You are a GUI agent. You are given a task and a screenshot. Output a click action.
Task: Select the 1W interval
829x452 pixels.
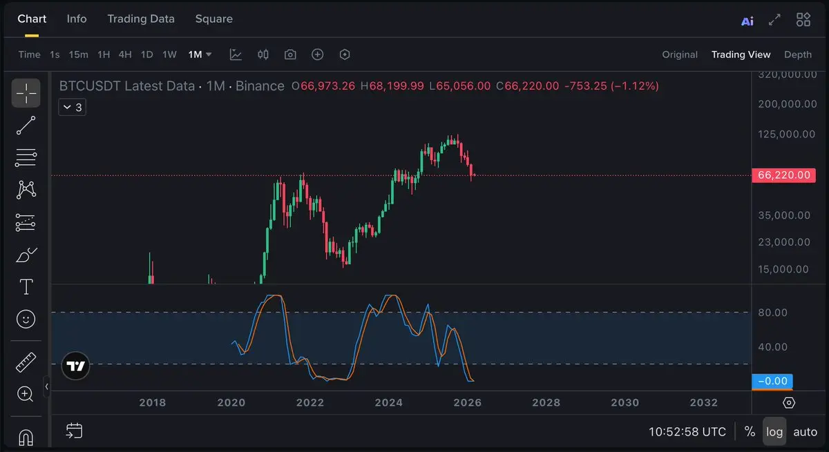tap(169, 55)
